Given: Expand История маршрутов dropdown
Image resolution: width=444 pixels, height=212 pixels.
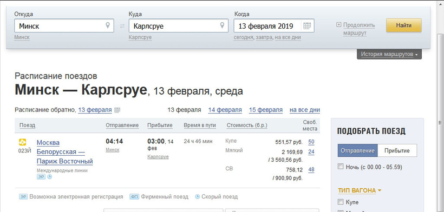Looking at the screenshot, I should click(x=389, y=54).
